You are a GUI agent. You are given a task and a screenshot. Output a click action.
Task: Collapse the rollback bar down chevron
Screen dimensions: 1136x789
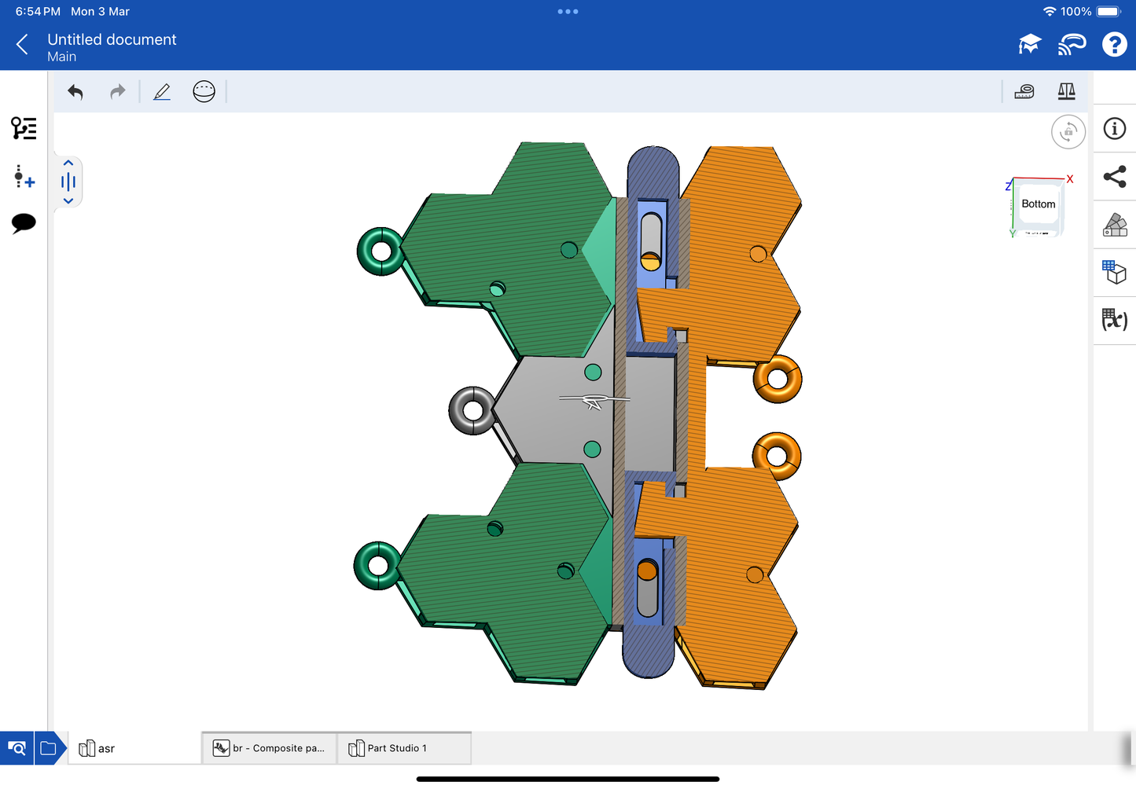(68, 201)
